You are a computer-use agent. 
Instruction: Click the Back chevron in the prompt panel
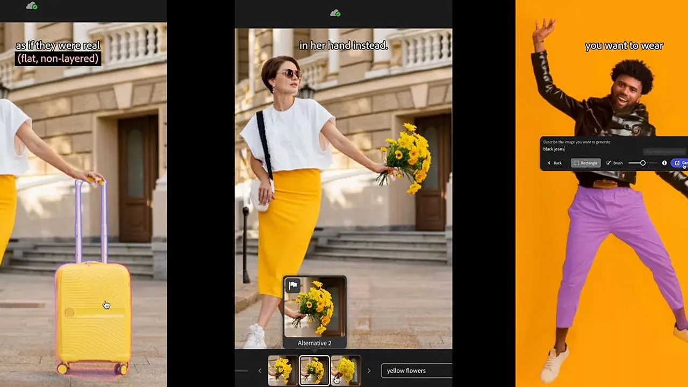coord(549,162)
